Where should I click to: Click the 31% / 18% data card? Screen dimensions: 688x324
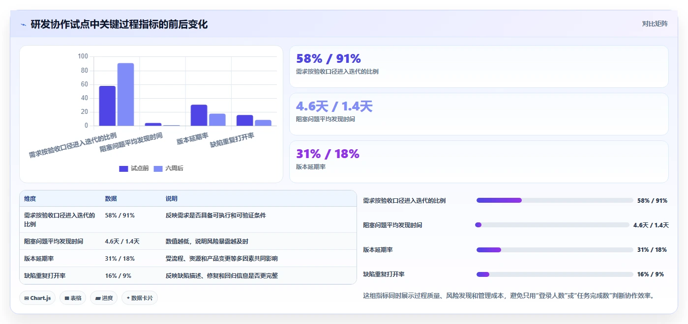click(479, 162)
